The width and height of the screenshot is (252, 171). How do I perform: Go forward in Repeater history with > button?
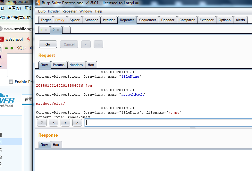[x=98, y=44]
